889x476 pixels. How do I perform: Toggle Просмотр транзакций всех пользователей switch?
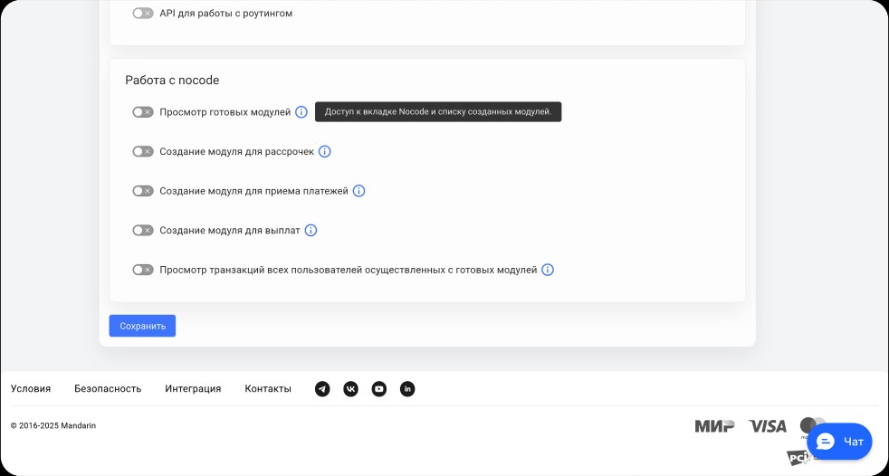pyautogui.click(x=143, y=270)
